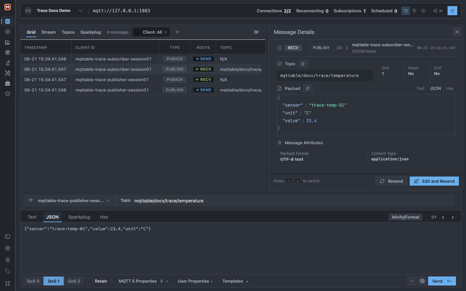
Task: Open the table layout icon above grid
Action: click(256, 32)
